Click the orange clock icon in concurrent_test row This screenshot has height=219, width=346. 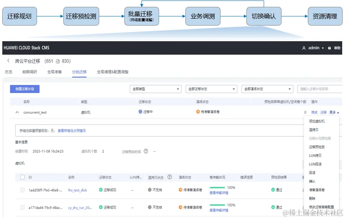pos(198,112)
